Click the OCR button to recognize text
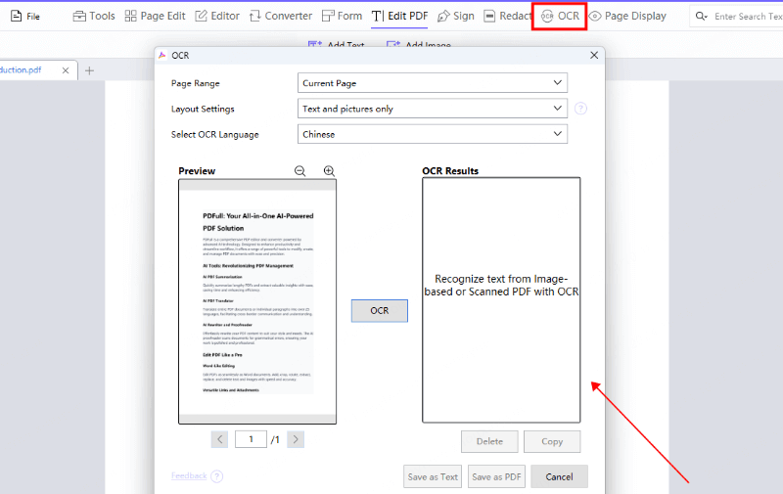The image size is (783, 494). [x=380, y=310]
